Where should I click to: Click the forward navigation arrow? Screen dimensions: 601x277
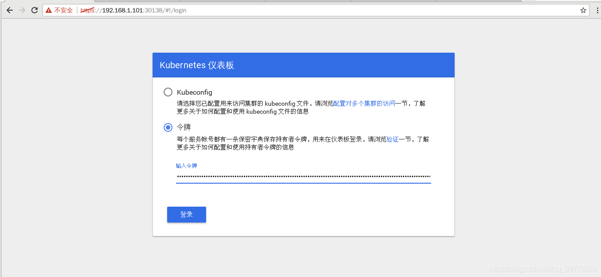(22, 10)
